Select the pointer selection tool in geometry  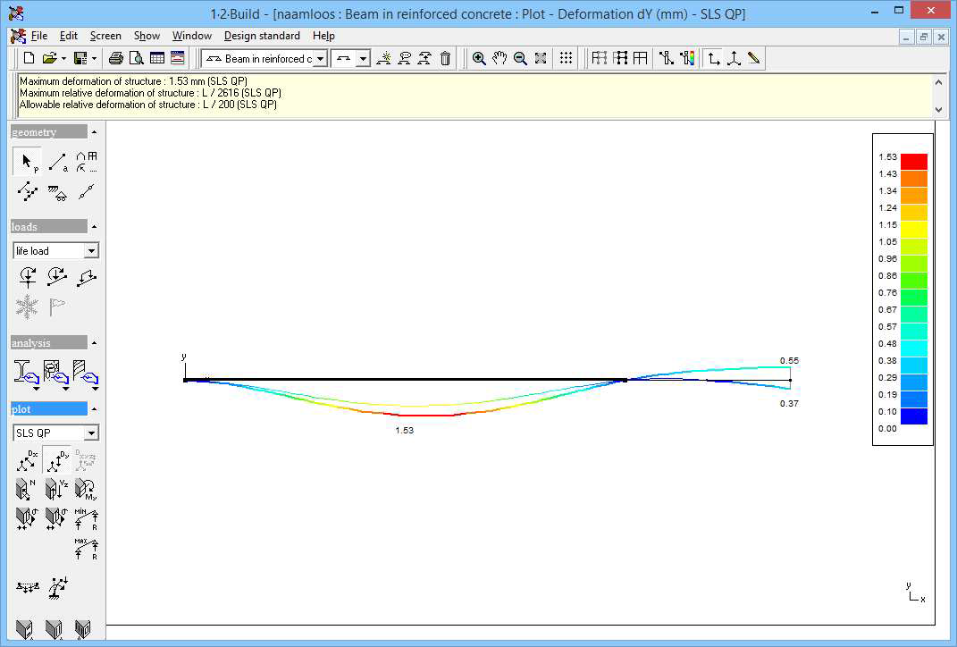tap(27, 162)
